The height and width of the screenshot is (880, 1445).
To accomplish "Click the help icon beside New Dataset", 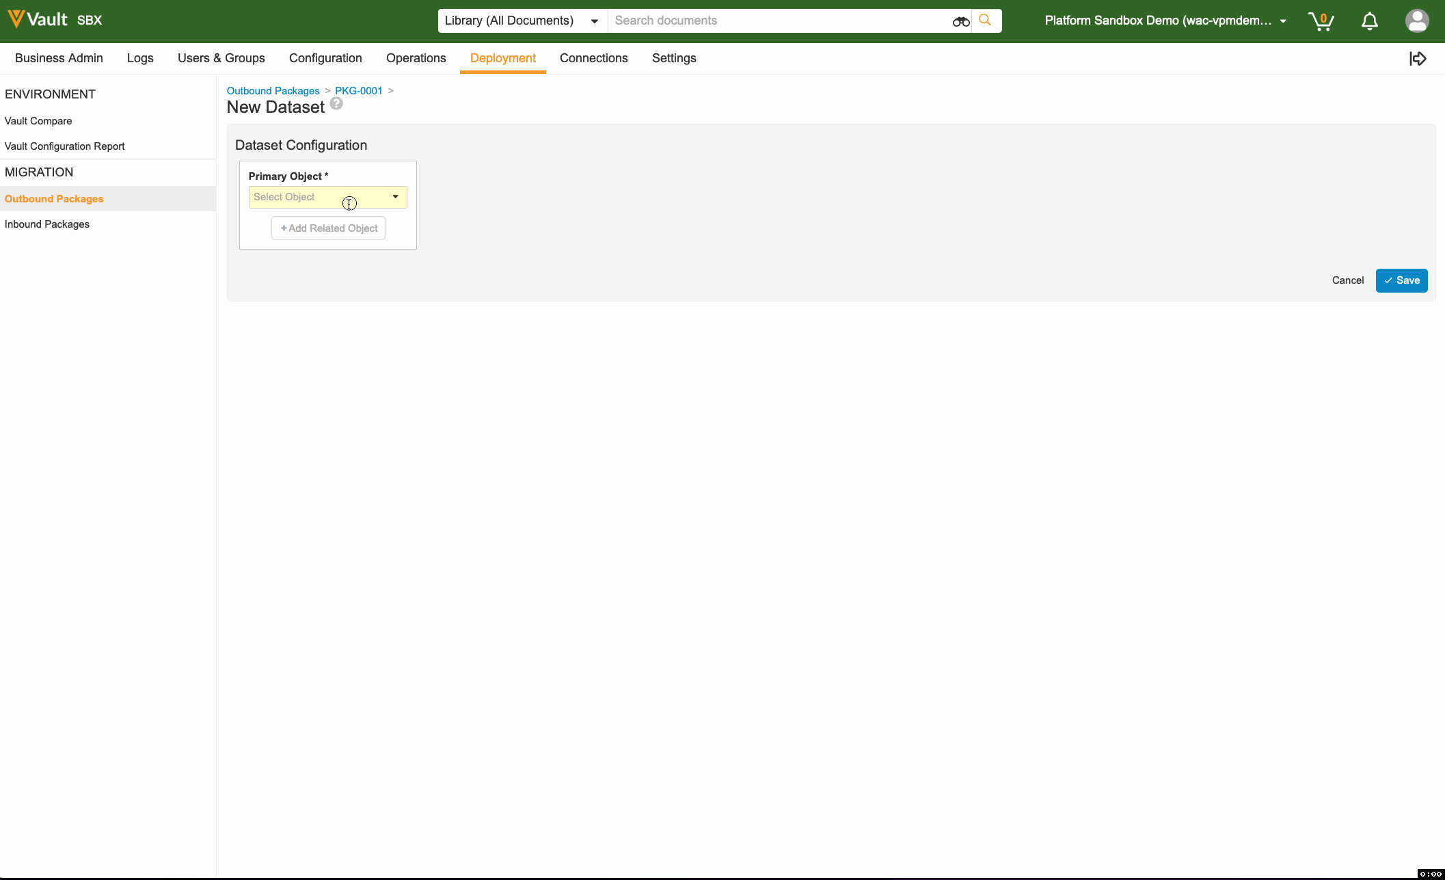I will (336, 104).
